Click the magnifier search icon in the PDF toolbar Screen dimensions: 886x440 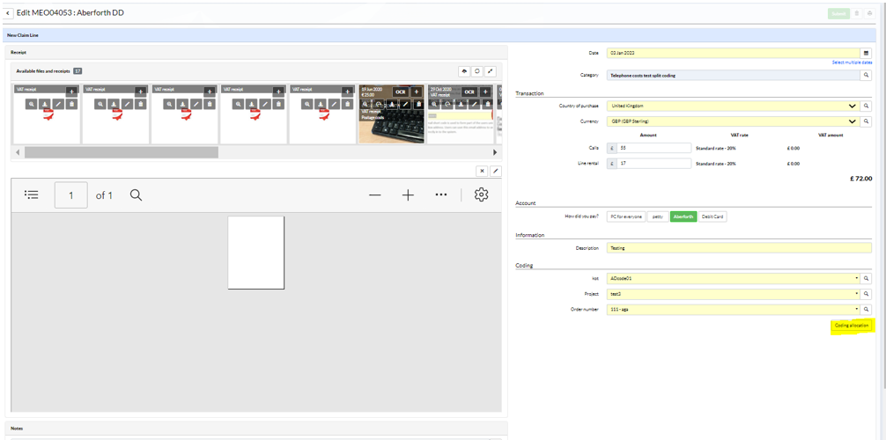(136, 194)
